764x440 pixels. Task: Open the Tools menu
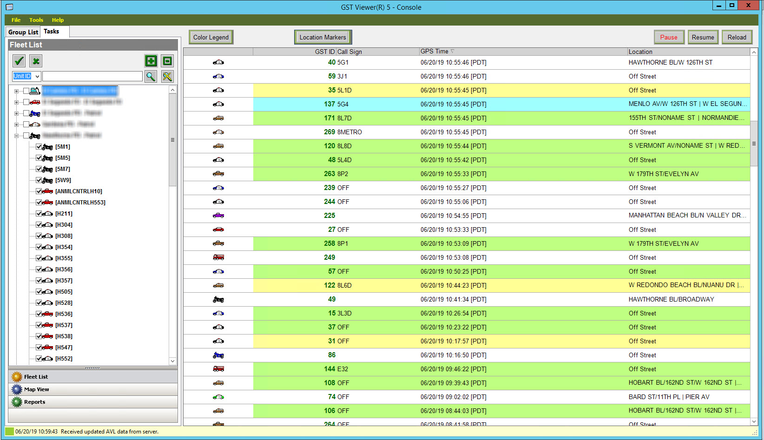click(x=36, y=20)
